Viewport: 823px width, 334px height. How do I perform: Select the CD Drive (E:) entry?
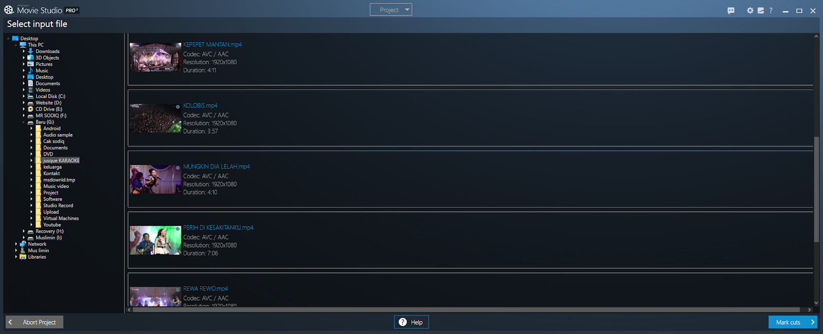click(x=49, y=109)
